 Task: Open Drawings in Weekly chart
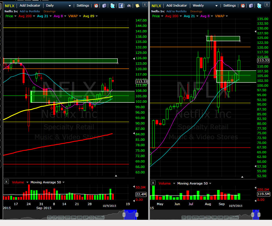pos(196,11)
